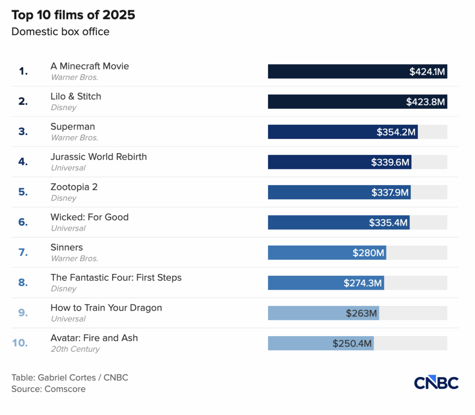
Task: Click the Superman $354.2M bar
Action: (x=342, y=132)
